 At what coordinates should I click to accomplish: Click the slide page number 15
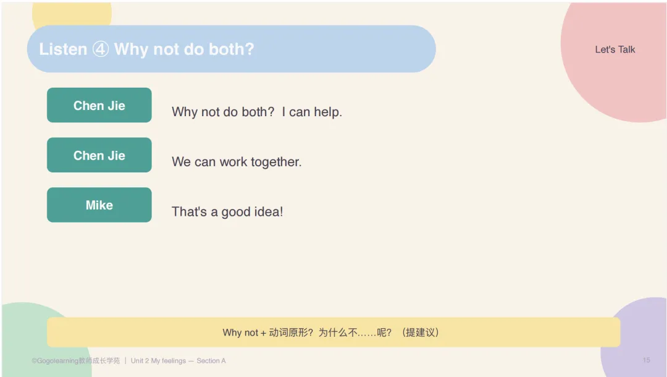(x=646, y=360)
